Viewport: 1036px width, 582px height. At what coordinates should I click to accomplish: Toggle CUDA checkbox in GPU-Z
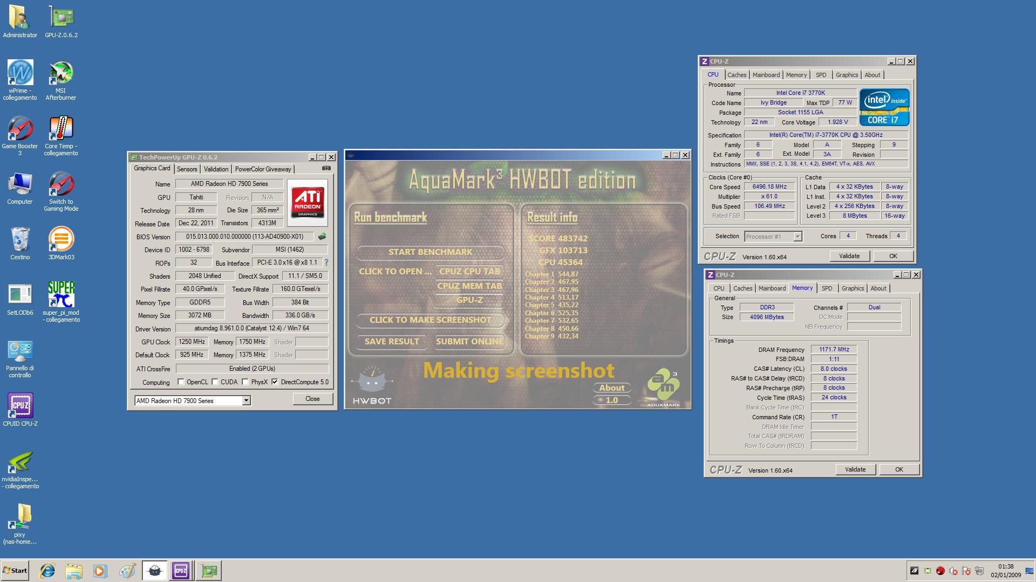[x=215, y=382]
